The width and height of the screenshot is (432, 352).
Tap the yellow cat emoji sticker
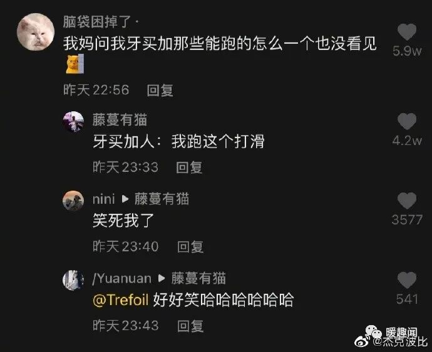click(75, 64)
